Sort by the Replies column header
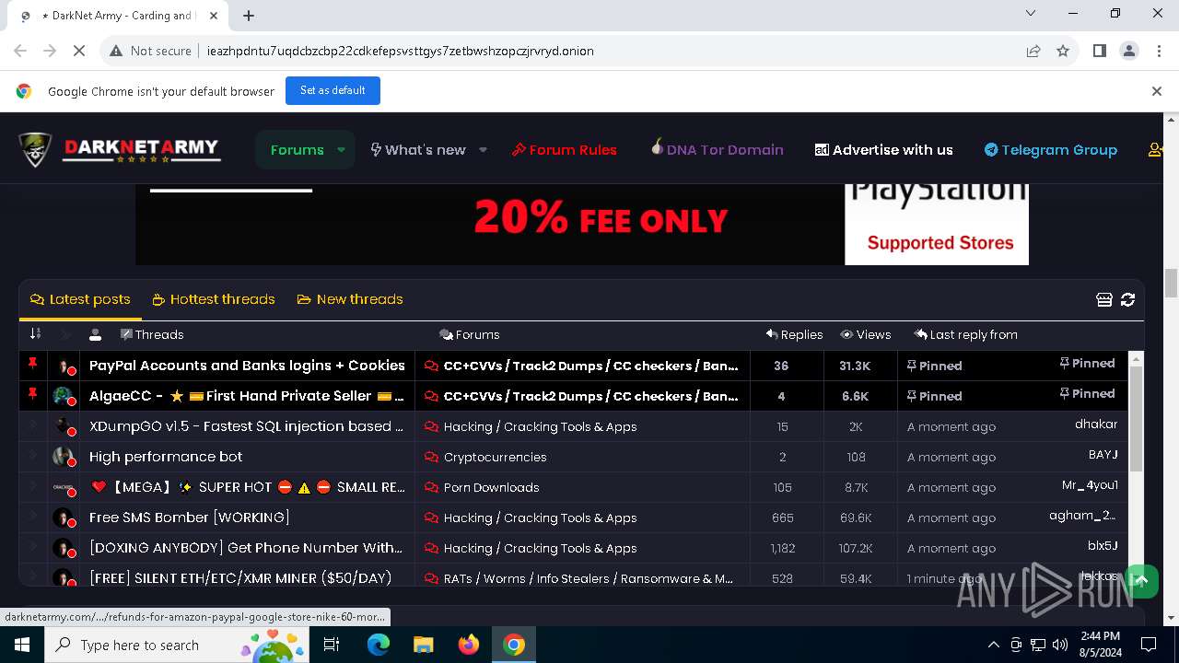 [x=794, y=334]
